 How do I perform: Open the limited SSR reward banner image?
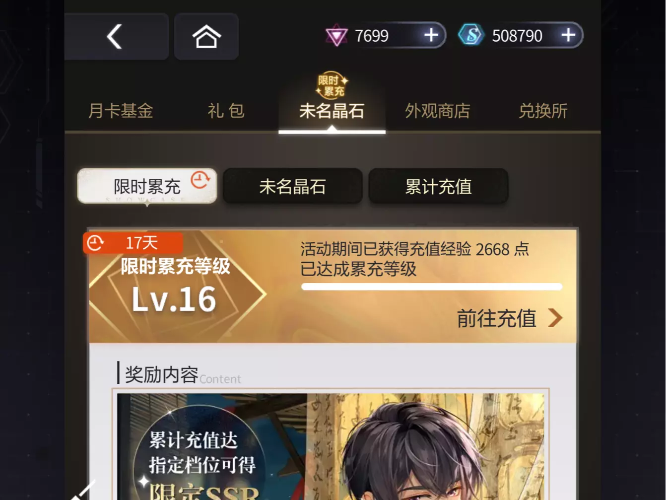point(331,446)
